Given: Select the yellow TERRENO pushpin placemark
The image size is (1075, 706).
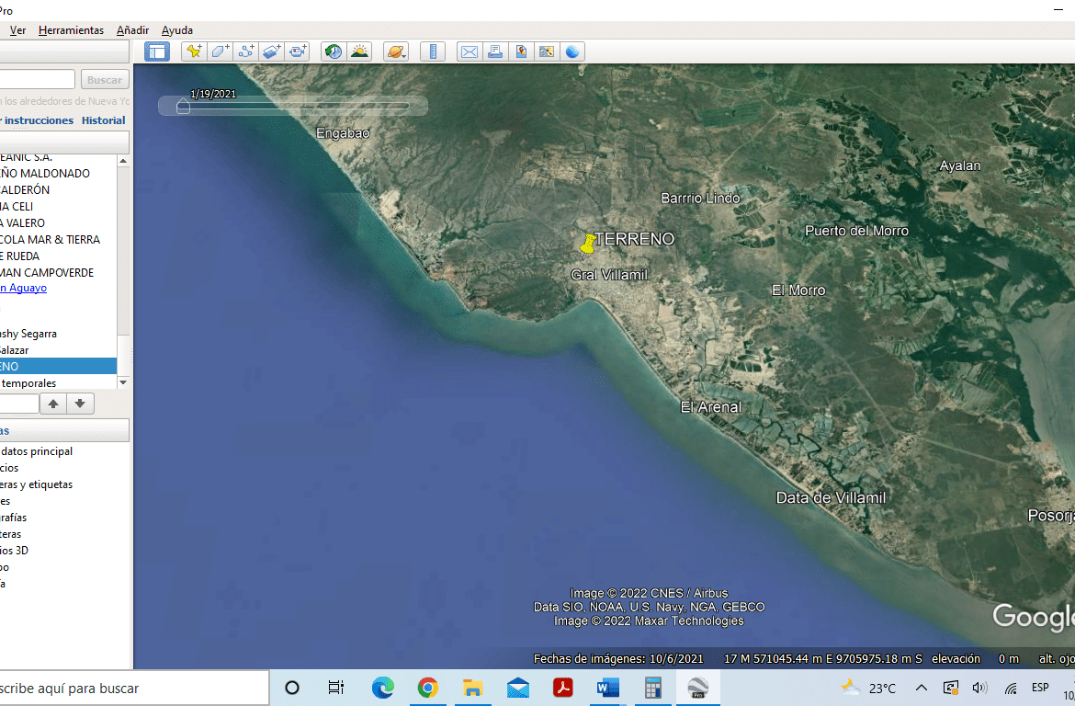Looking at the screenshot, I should tap(587, 244).
